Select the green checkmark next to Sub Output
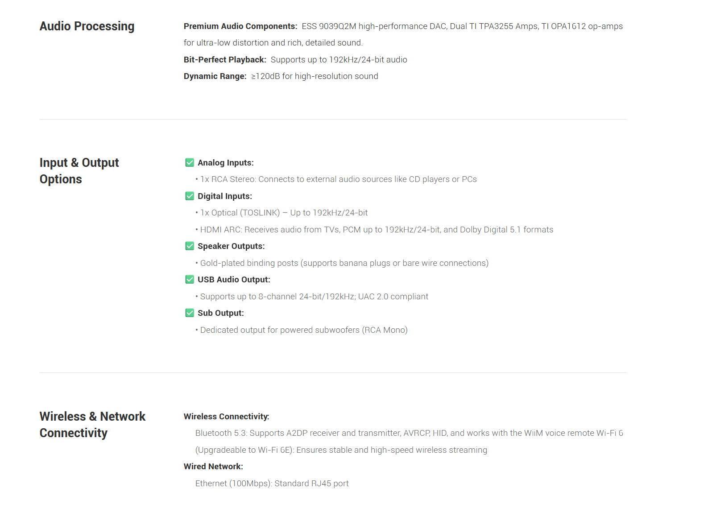 point(190,313)
